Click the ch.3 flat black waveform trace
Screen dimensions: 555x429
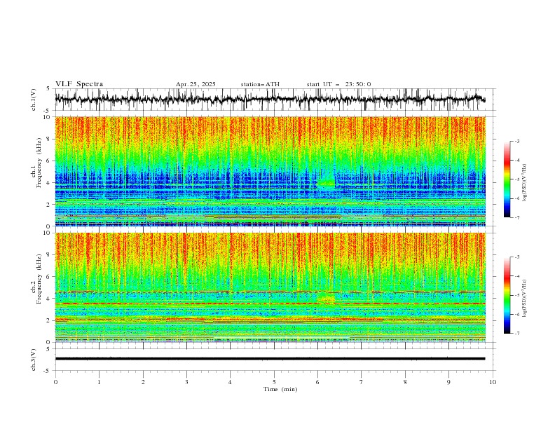click(x=270, y=359)
